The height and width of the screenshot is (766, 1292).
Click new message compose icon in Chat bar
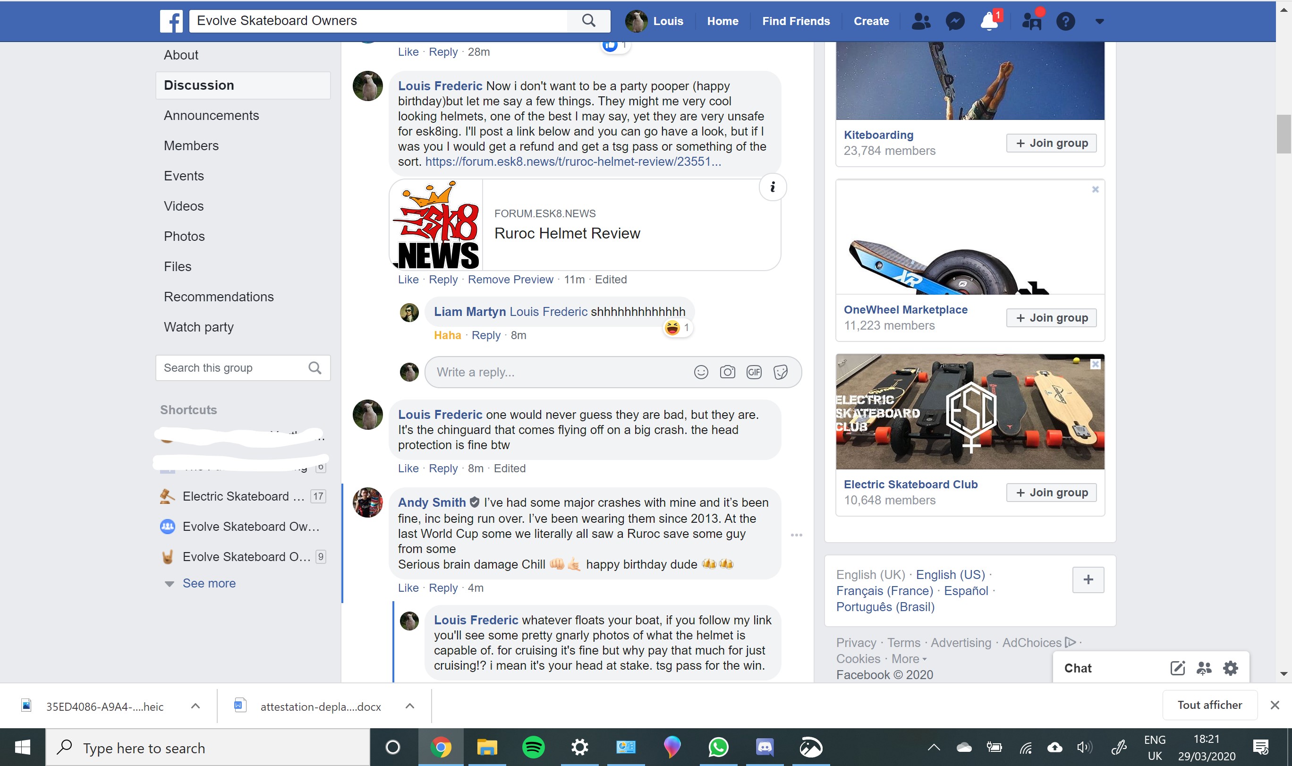pos(1177,668)
